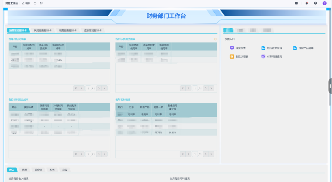Open the help question mark icon
Screen dimensions: 332x182
[x=315, y=3]
